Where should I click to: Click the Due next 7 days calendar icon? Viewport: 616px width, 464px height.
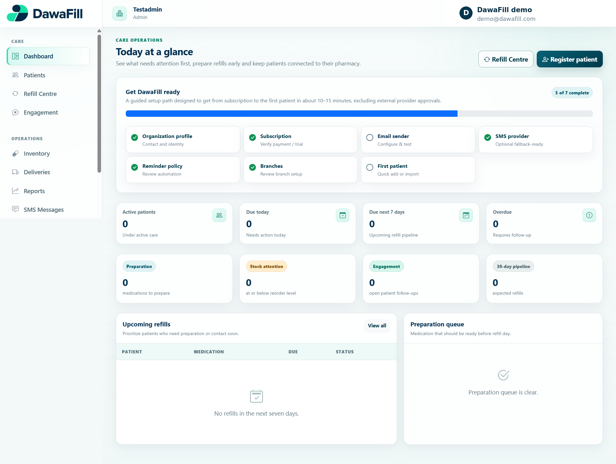(466, 215)
